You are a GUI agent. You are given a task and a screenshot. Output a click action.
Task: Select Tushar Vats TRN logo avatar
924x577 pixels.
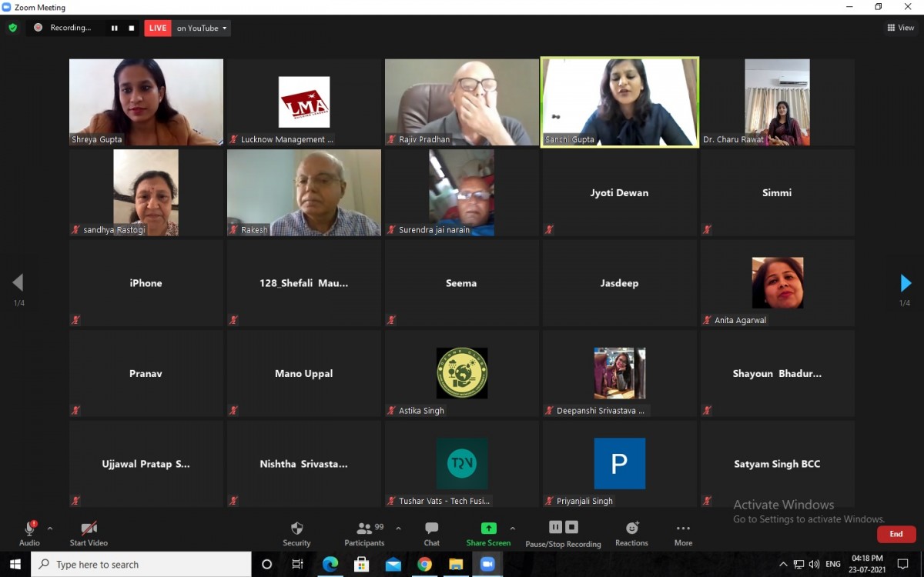point(462,464)
